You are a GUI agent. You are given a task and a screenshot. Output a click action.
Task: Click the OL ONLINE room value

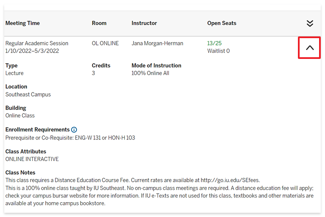pos(105,43)
